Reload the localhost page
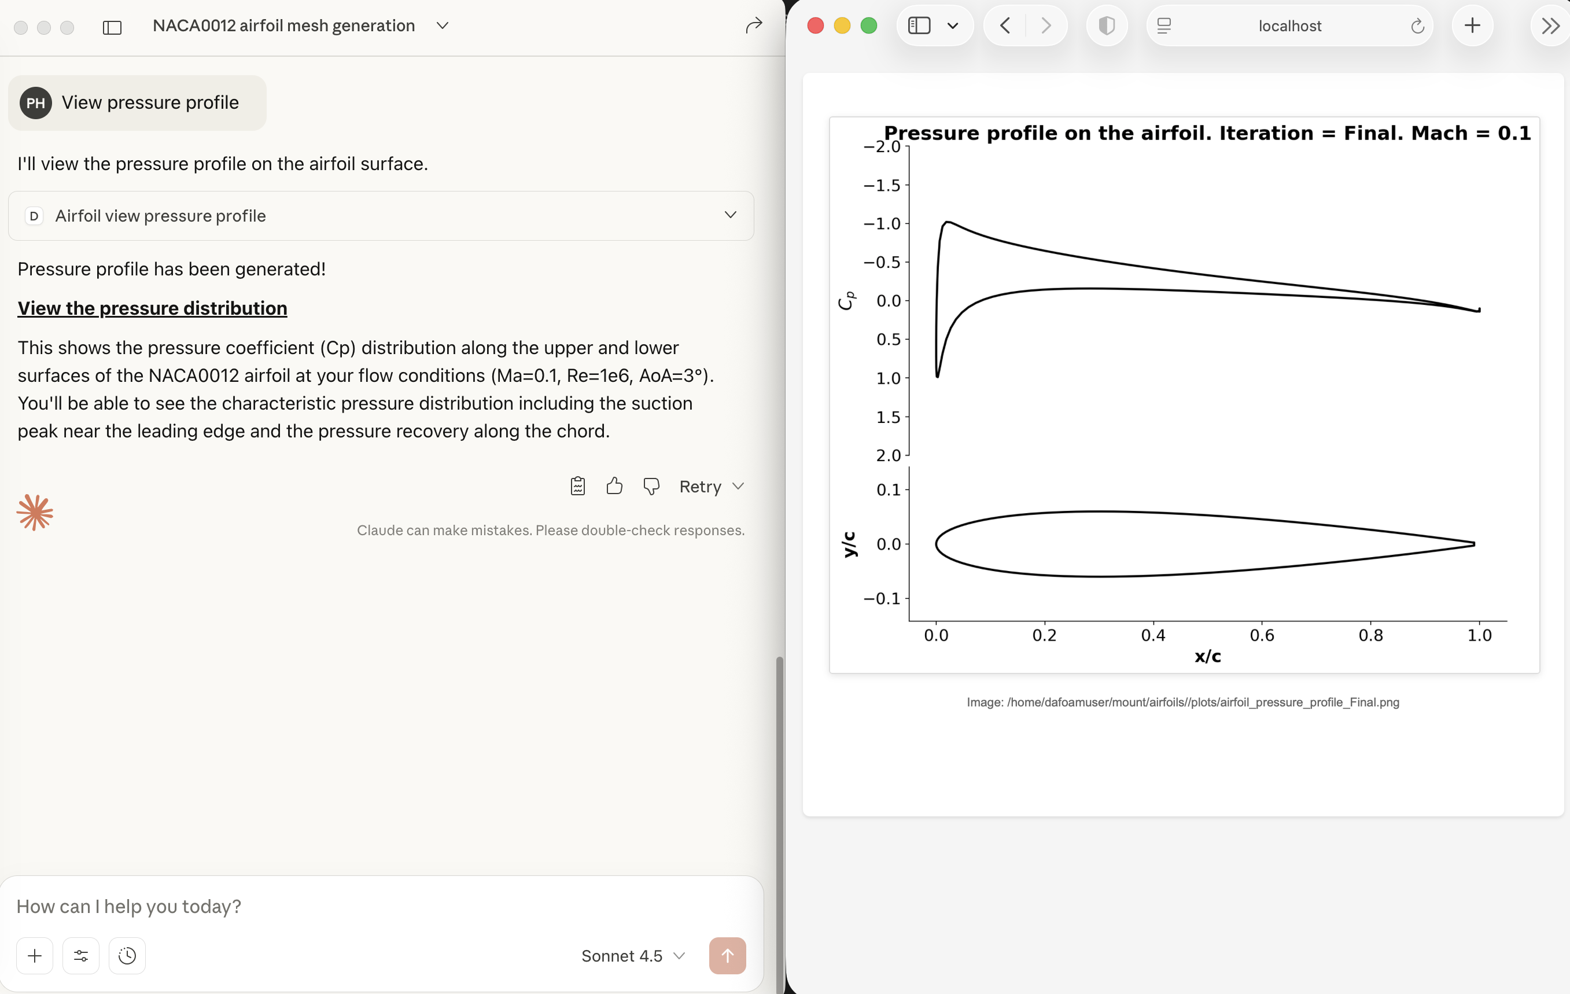 pos(1417,26)
